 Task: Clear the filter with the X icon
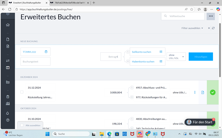(209, 28)
